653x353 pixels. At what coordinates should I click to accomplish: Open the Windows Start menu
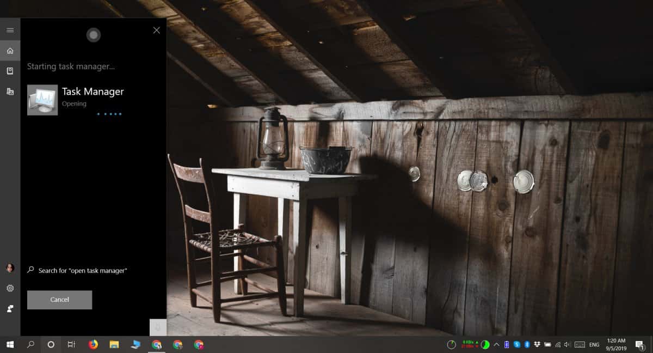11,345
